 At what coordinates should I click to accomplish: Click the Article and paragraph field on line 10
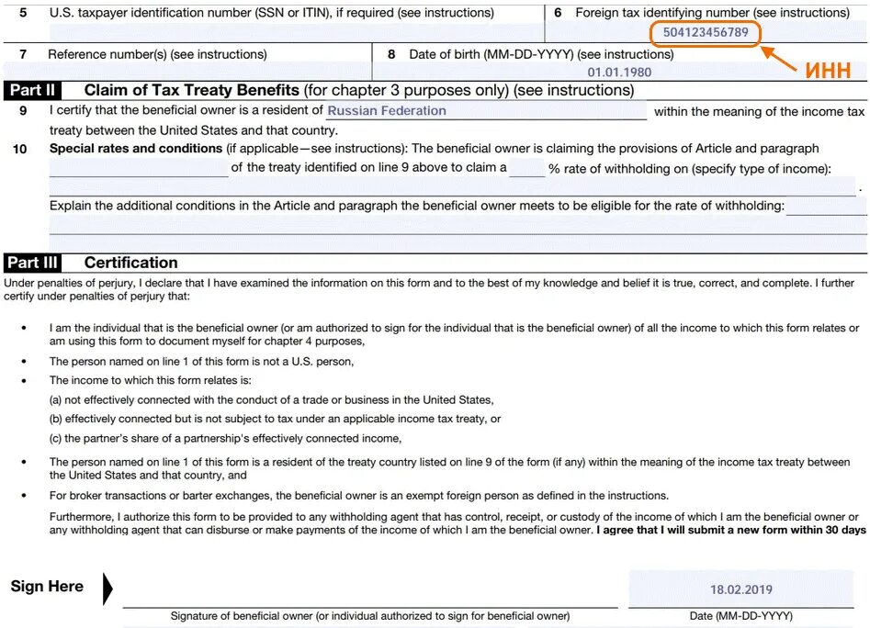(139, 167)
